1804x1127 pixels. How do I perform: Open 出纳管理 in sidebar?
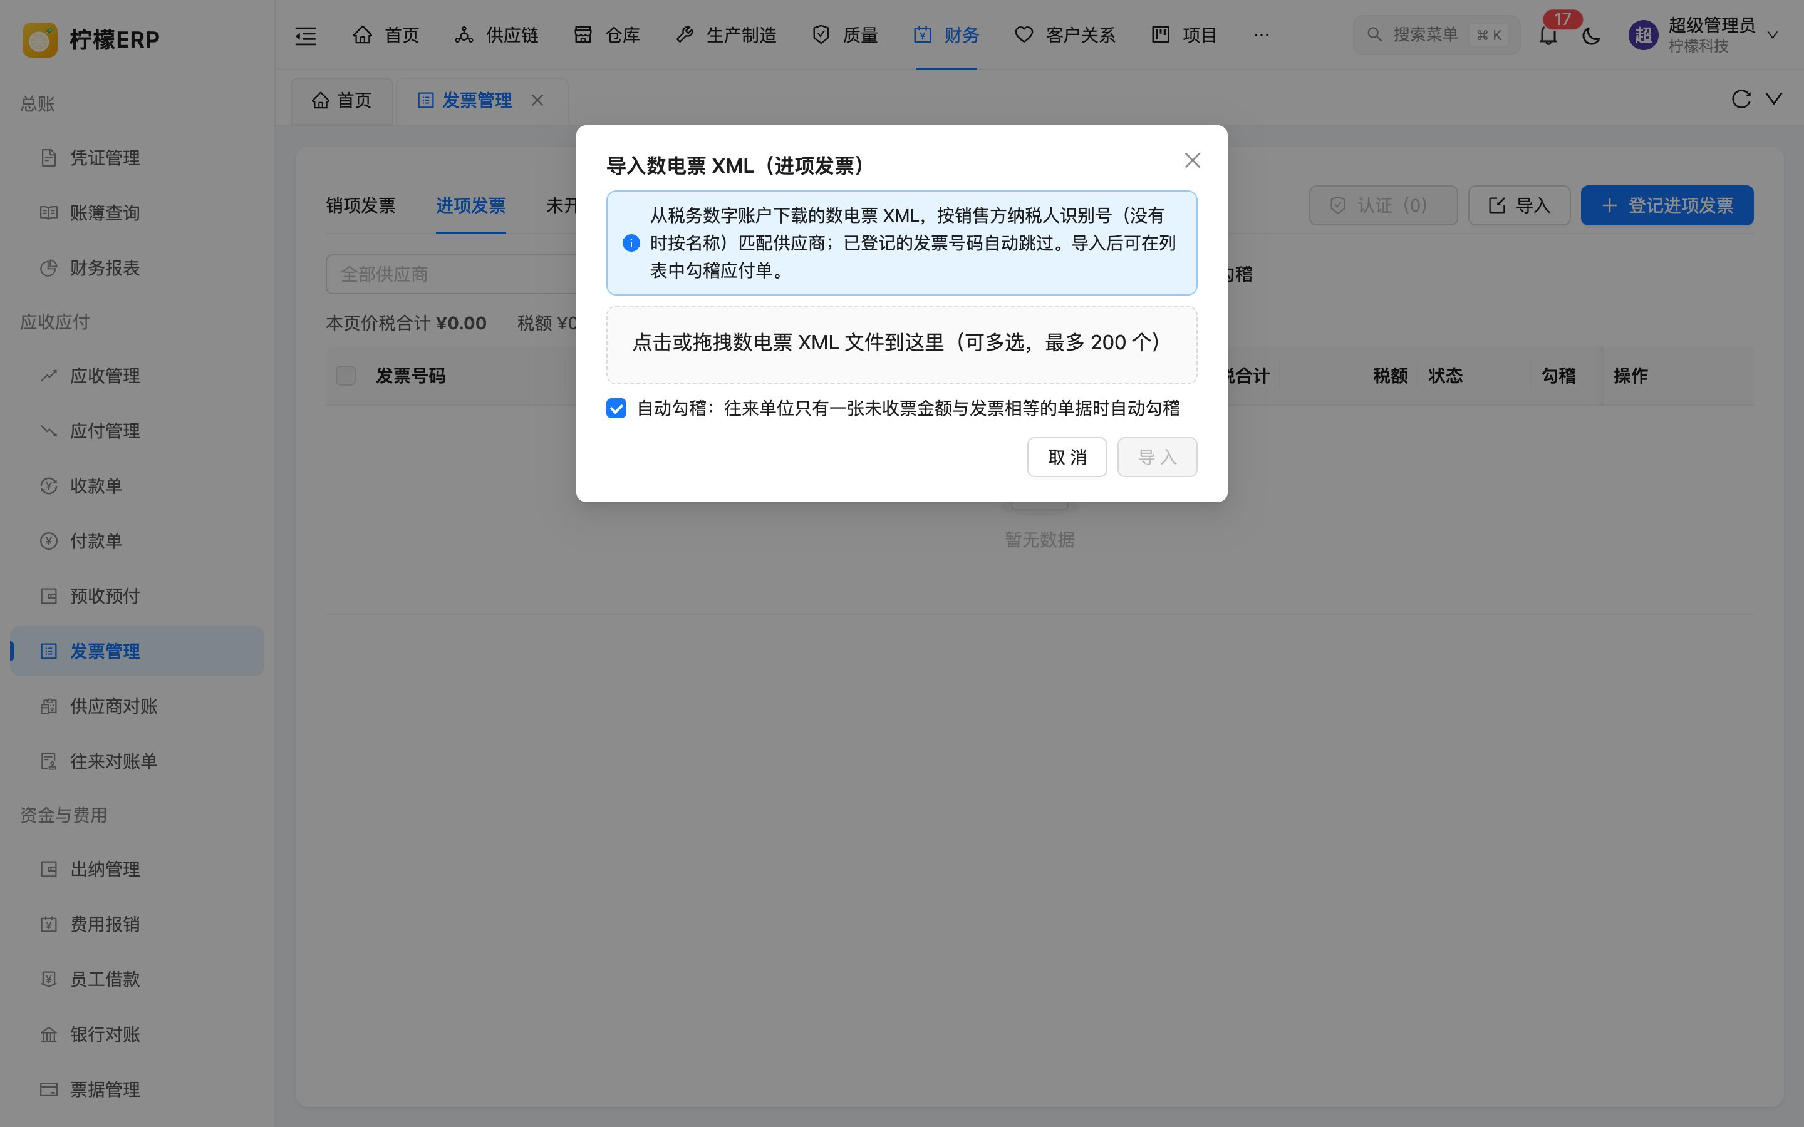tap(137, 869)
